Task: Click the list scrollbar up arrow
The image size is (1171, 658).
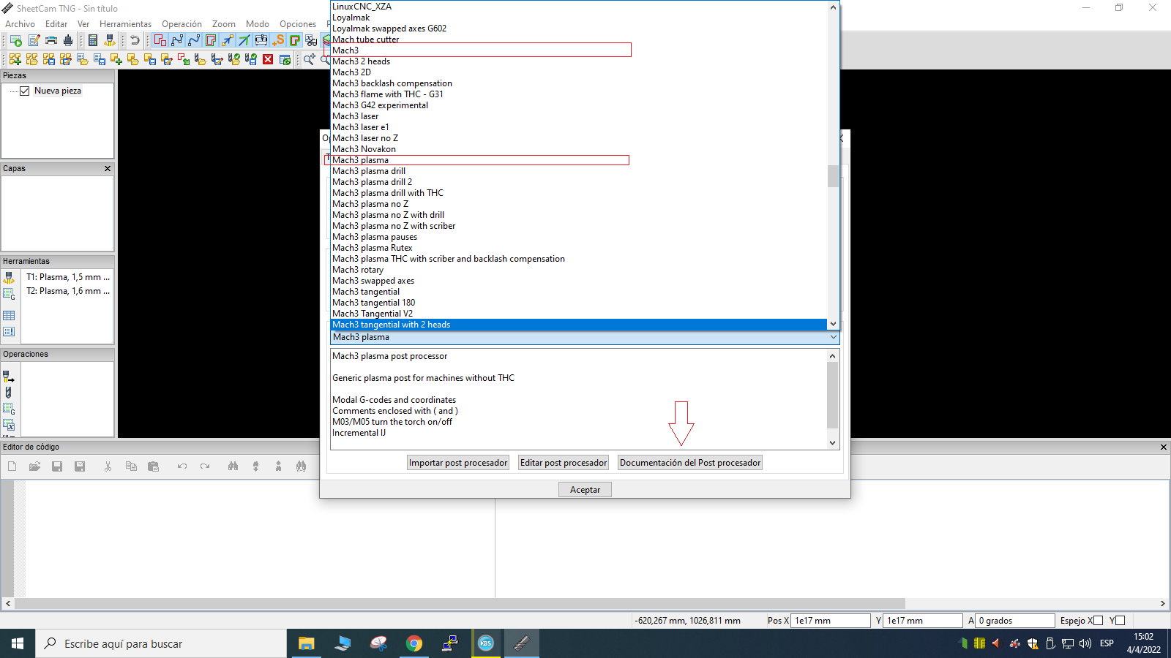Action: pyautogui.click(x=833, y=7)
